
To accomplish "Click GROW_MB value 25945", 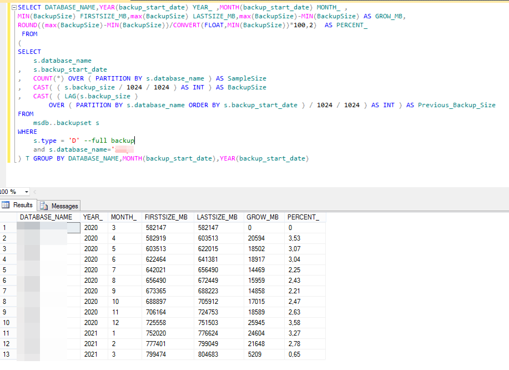I will coord(264,323).
